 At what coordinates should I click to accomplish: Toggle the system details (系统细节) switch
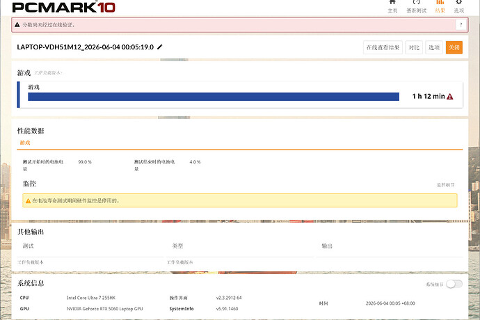tap(454, 284)
